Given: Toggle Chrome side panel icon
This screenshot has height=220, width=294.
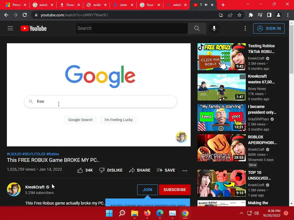Looking at the screenshot, I should [x=269, y=15].
